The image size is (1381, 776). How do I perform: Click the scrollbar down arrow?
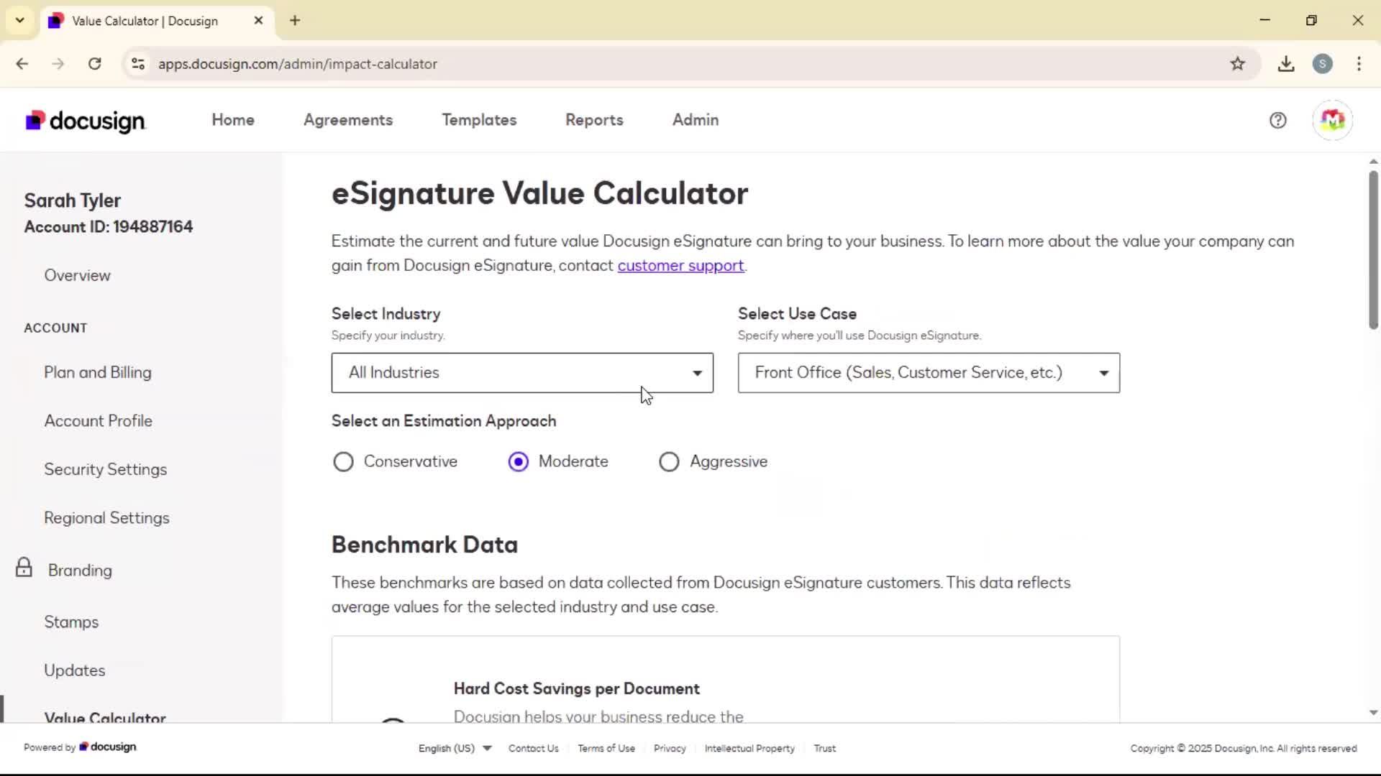pos(1373,713)
